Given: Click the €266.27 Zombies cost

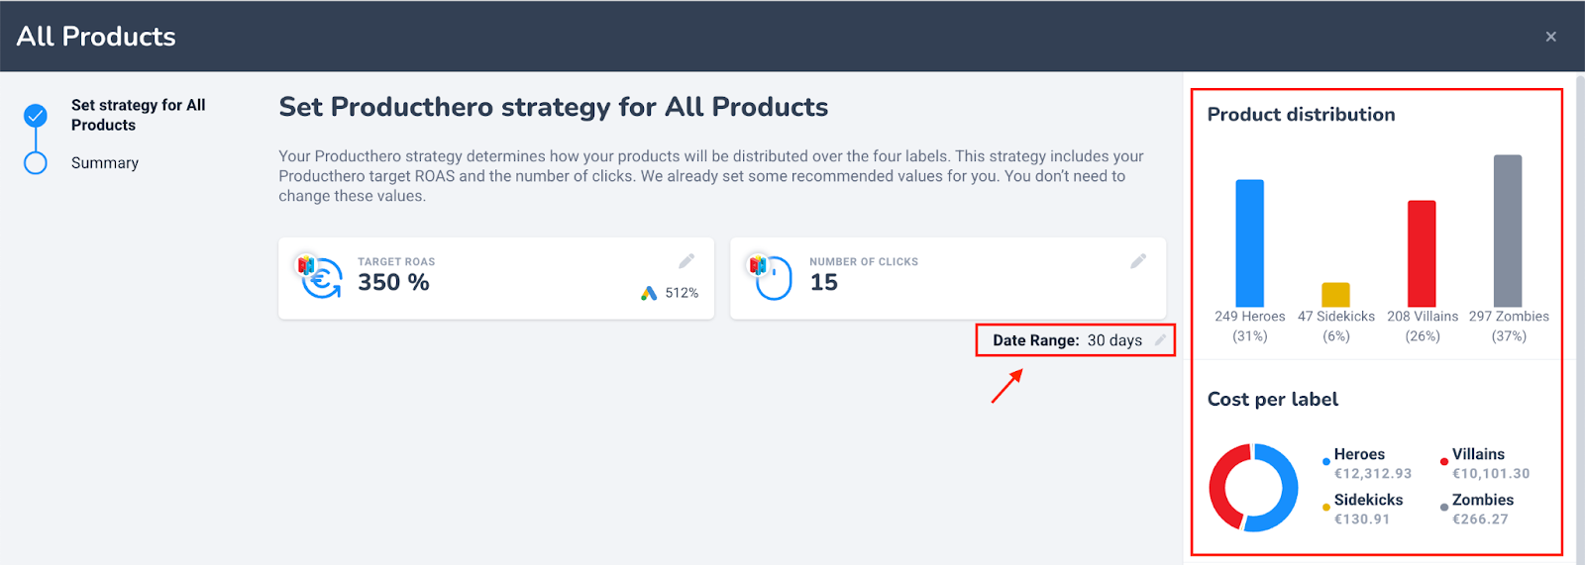Looking at the screenshot, I should (1480, 519).
